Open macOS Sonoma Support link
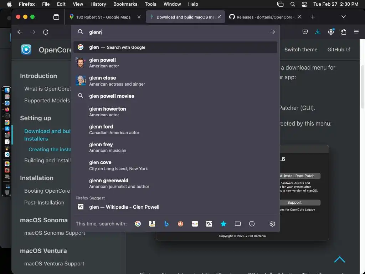365x274 pixels. [x=55, y=233]
